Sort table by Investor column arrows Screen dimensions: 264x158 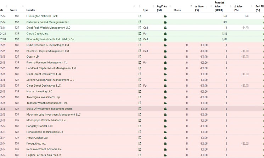click(x=134, y=6)
